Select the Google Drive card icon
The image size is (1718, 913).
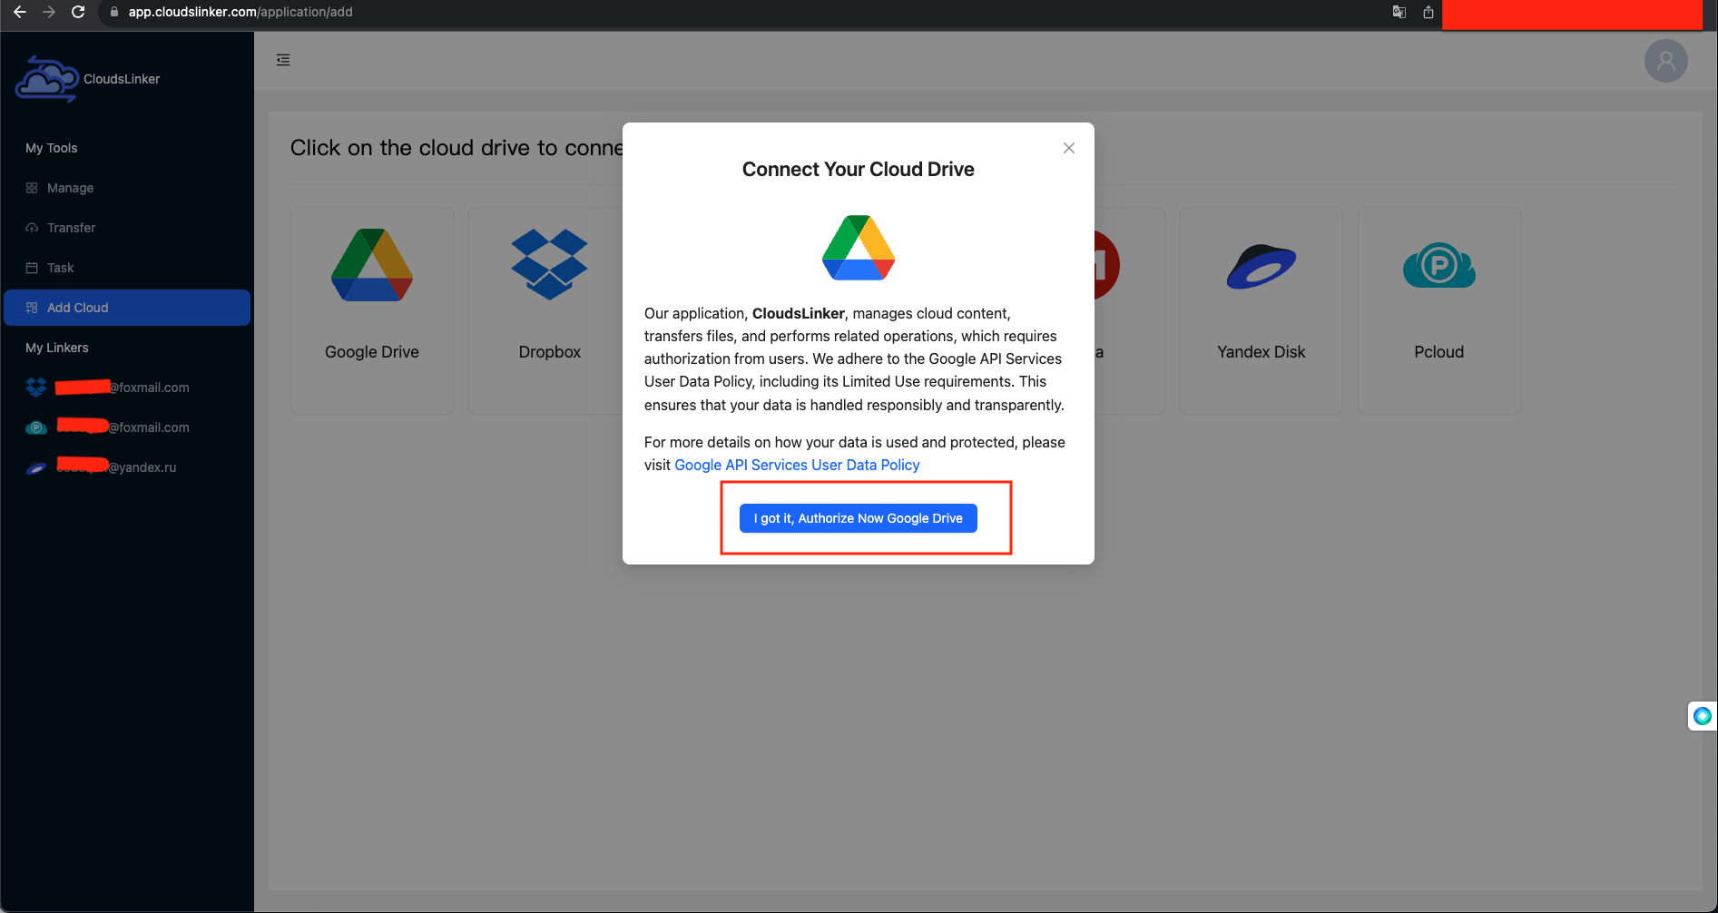point(372,265)
